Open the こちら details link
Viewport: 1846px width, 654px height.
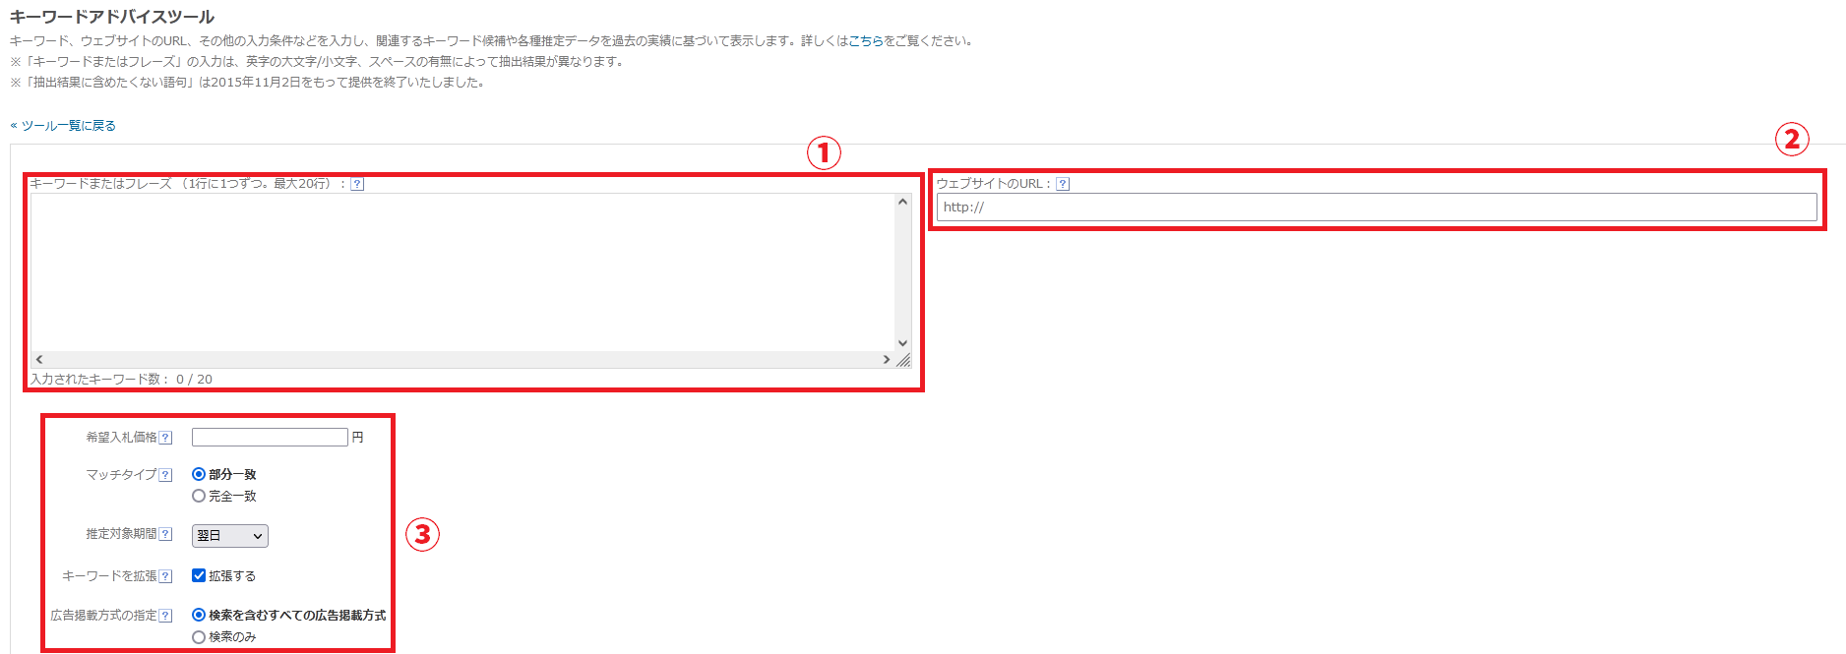(x=866, y=41)
